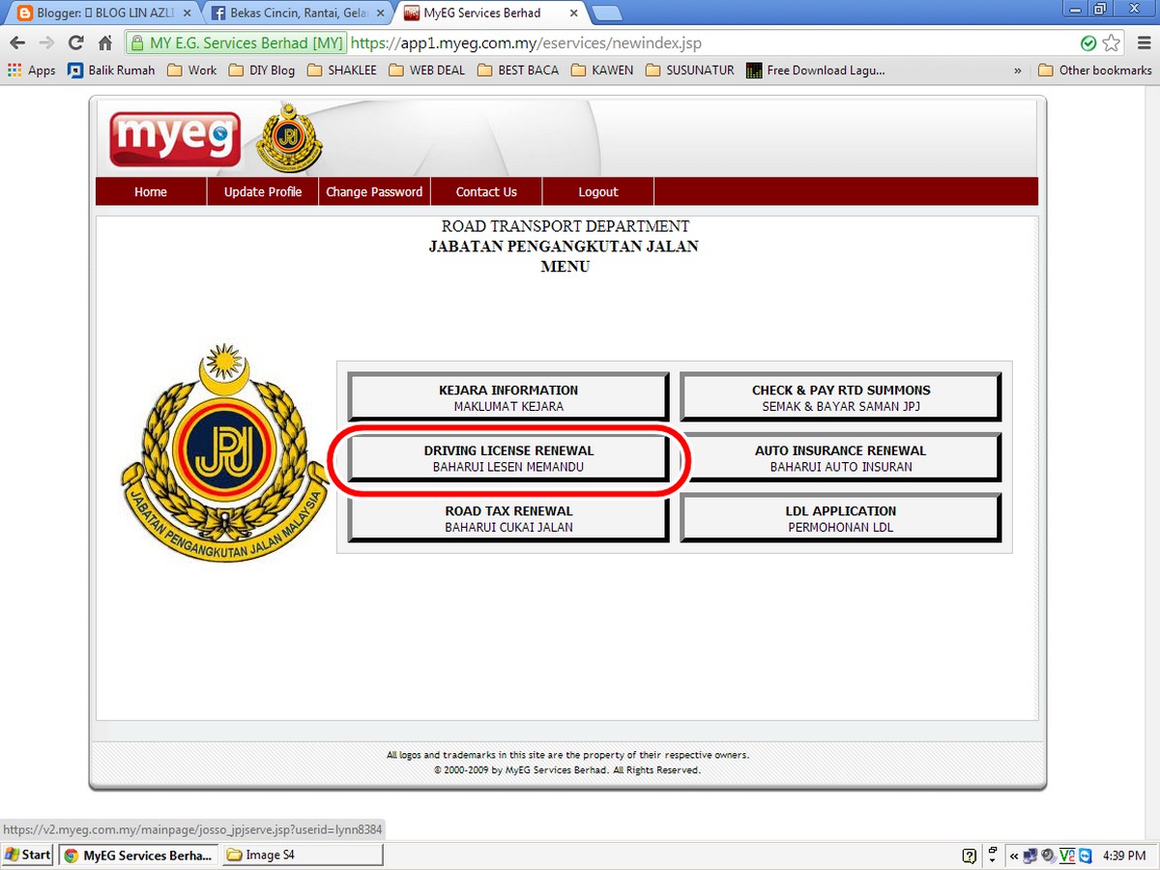Click the Balik Rumah bookmark

coord(111,71)
